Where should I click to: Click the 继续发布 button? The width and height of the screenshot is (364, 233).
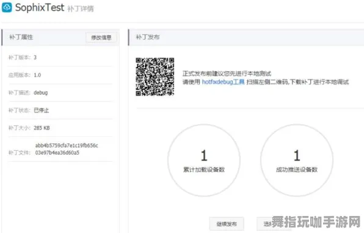click(x=227, y=224)
